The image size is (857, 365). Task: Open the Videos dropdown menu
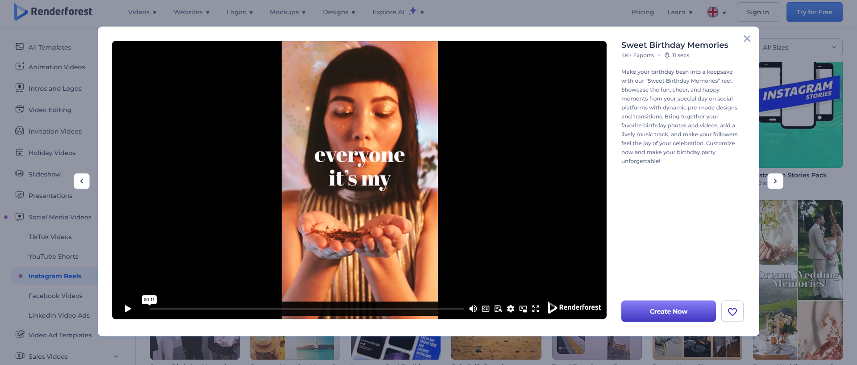(x=142, y=12)
